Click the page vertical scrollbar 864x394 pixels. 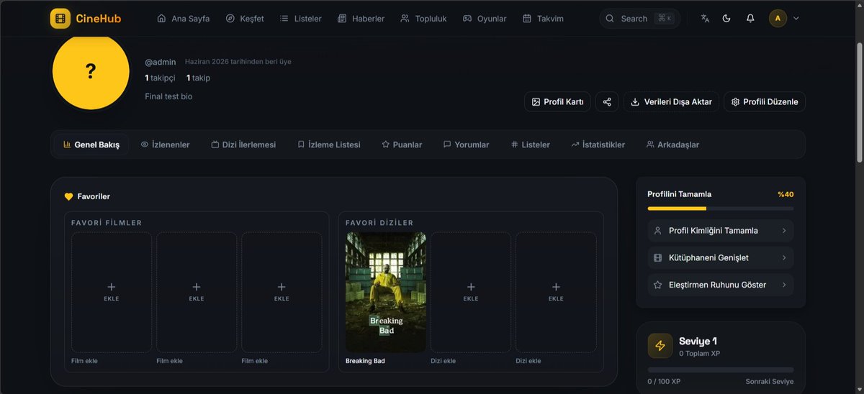860,101
